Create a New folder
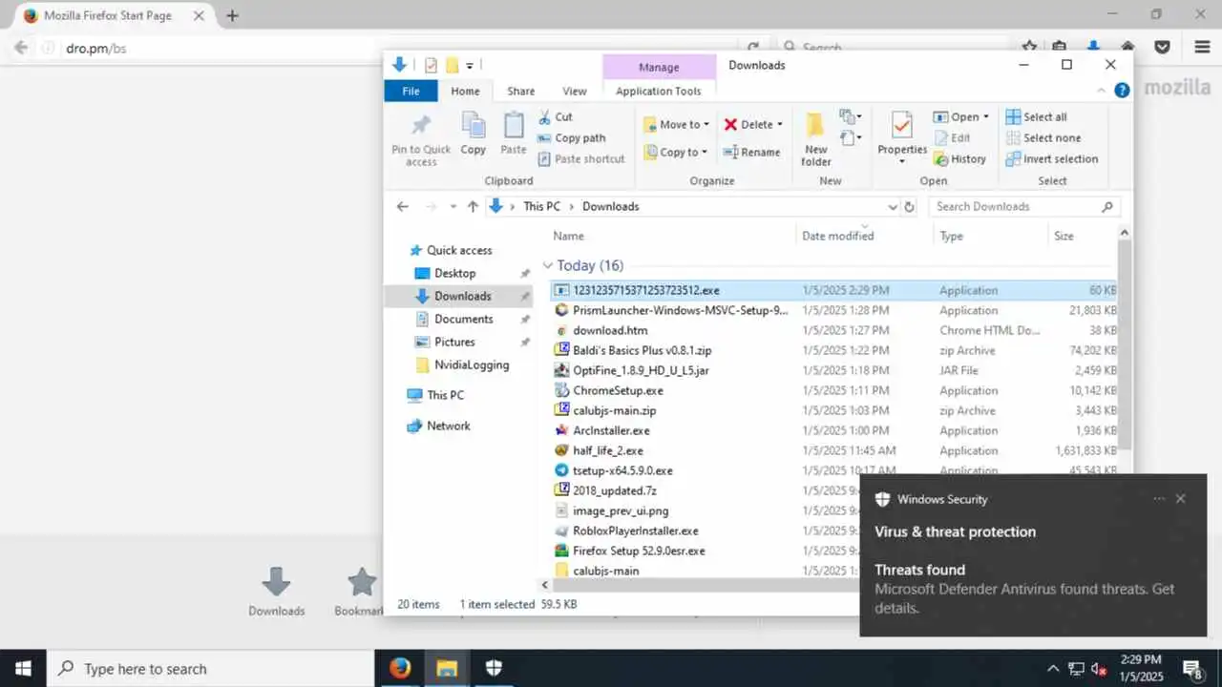The image size is (1222, 687). point(815,138)
